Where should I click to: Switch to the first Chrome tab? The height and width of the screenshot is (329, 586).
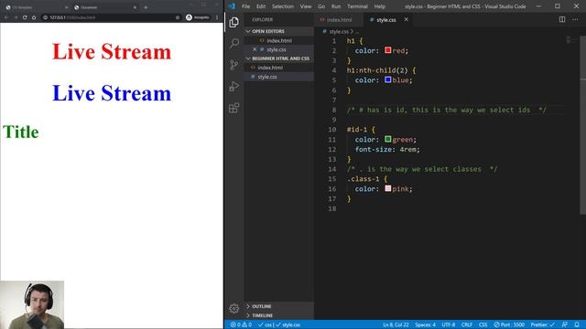click(x=36, y=7)
